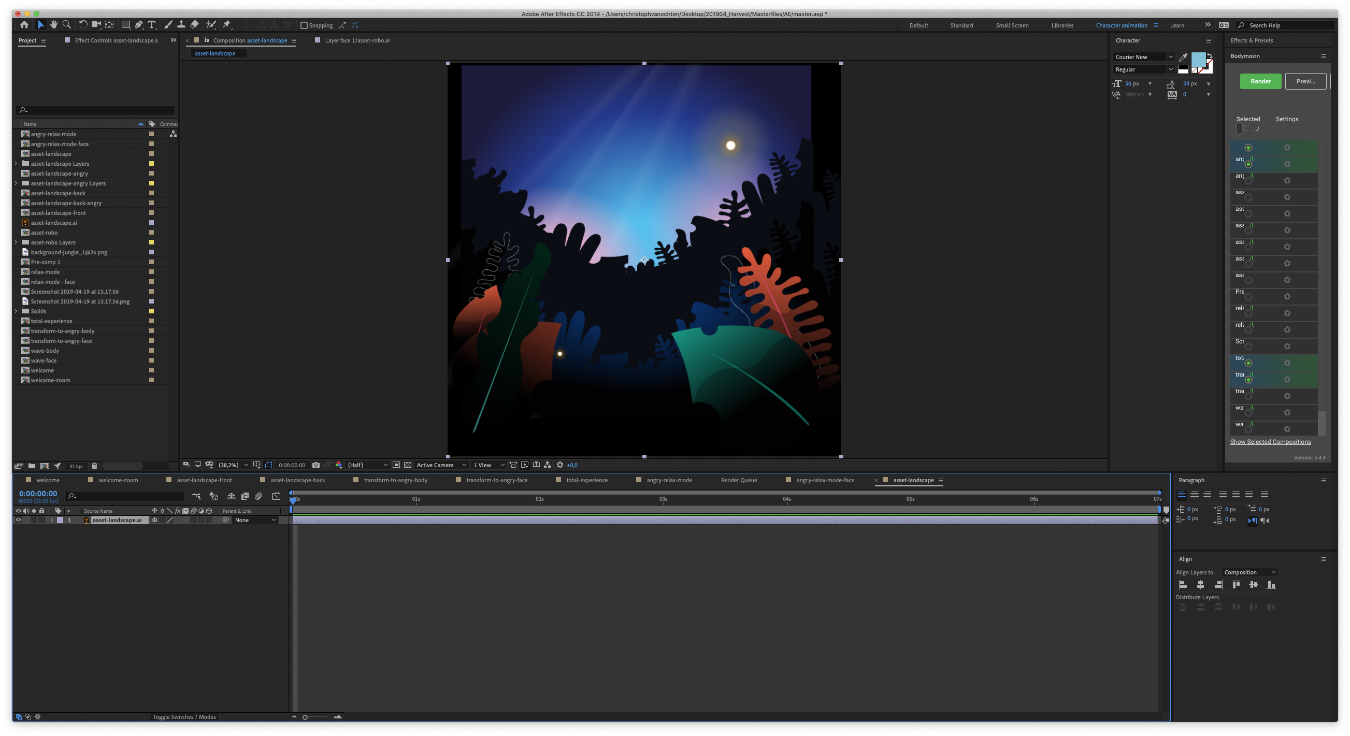This screenshot has height=736, width=1350.
Task: Toggle transparency grid in viewer
Action: (408, 465)
